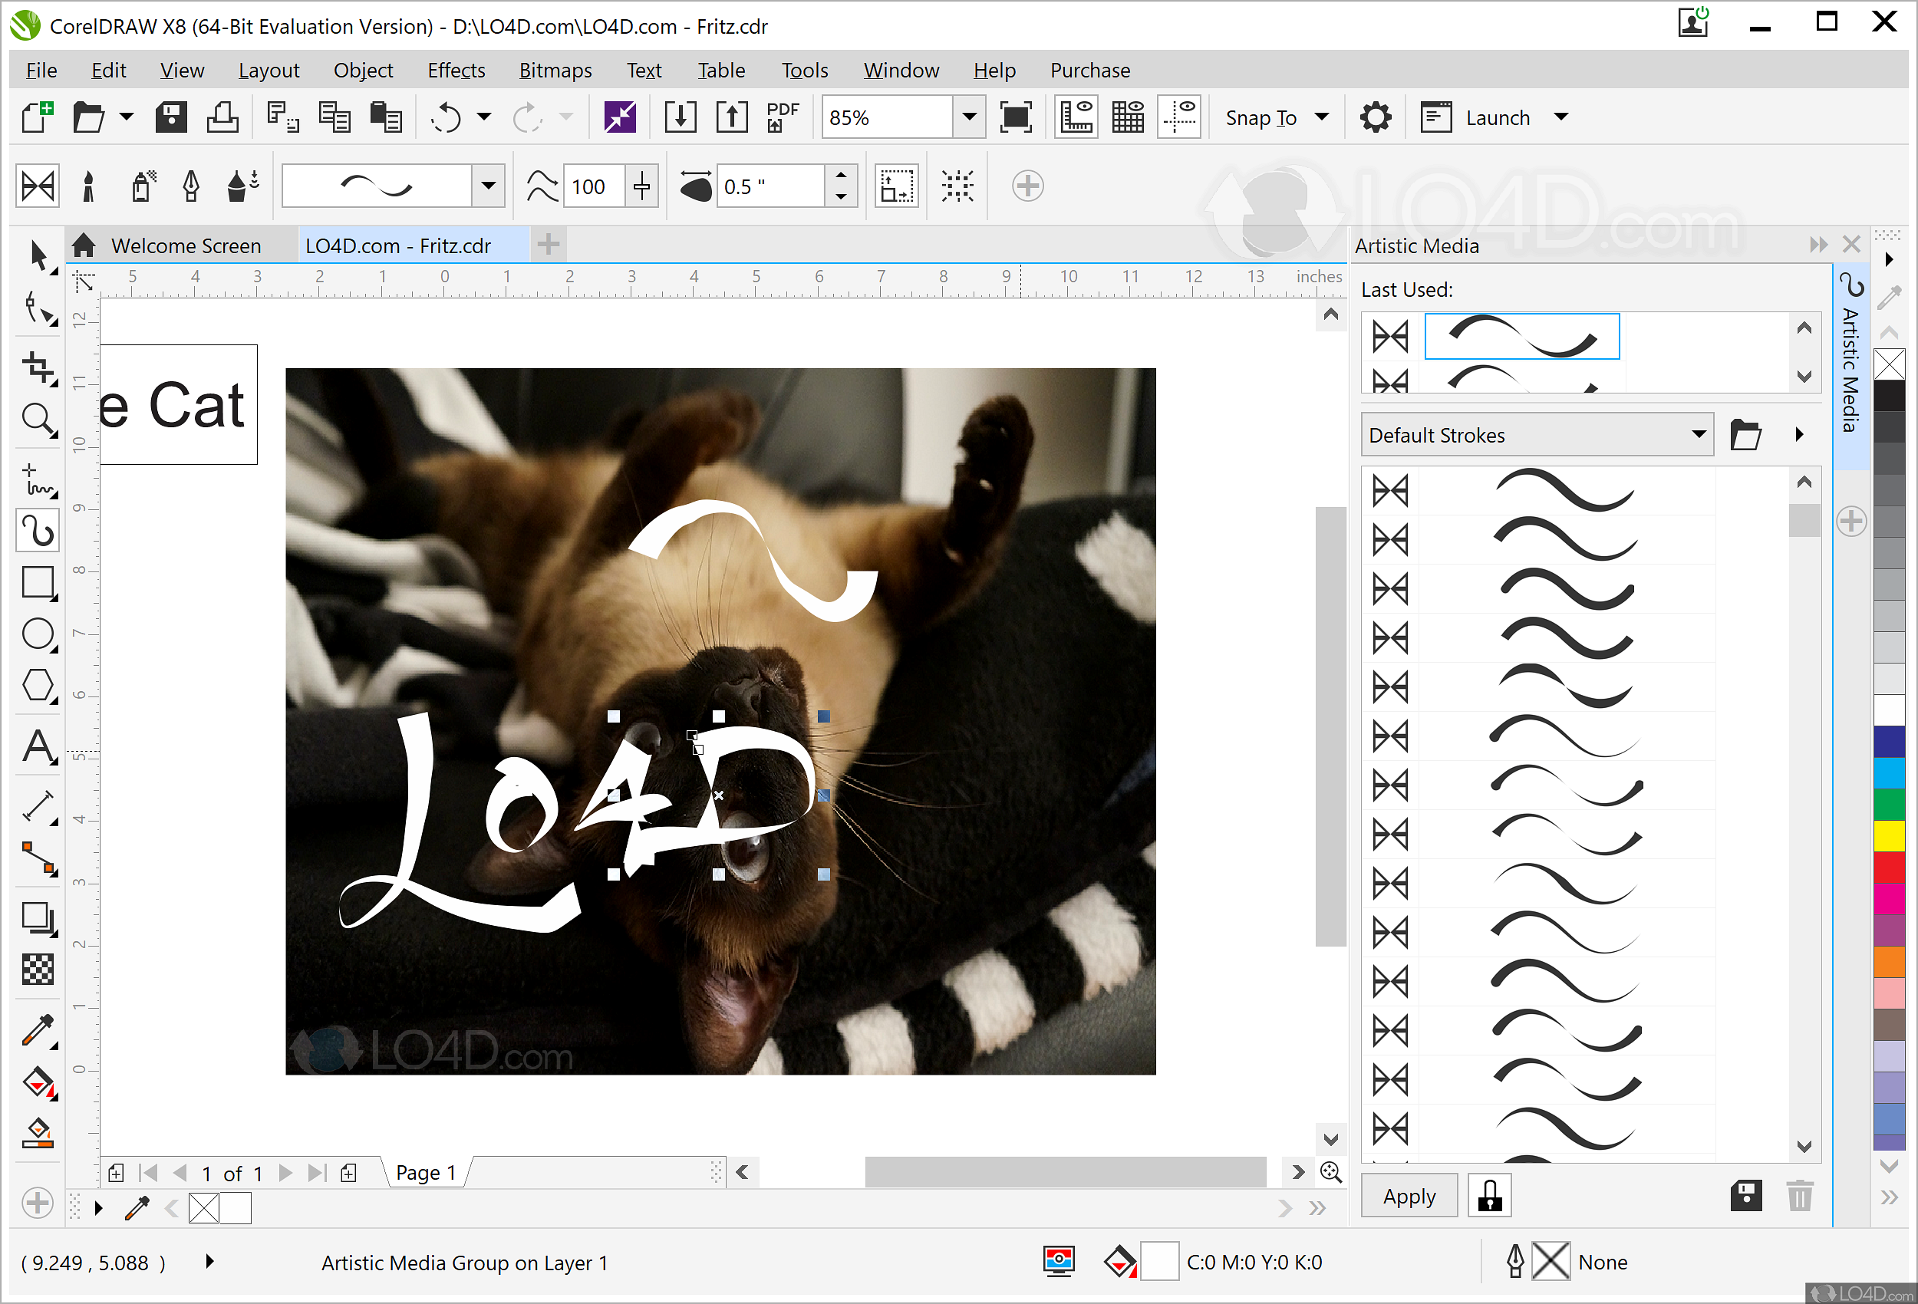Screen dimensions: 1918x1304
Task: Open the Effects menu
Action: pyautogui.click(x=456, y=70)
